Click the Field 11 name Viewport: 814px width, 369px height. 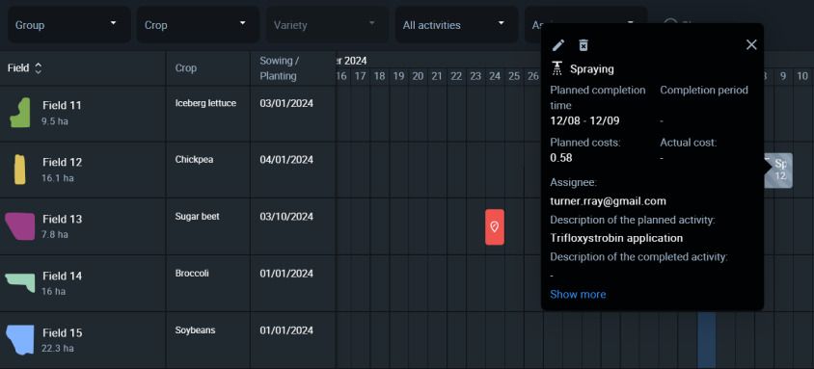click(x=62, y=105)
